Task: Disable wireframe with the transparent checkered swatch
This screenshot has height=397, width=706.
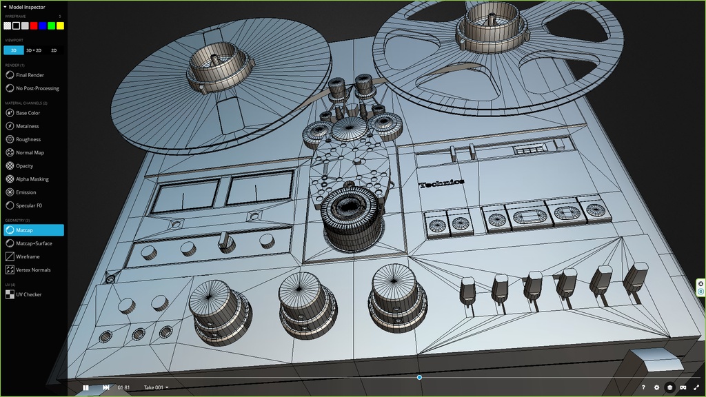Action: [x=7, y=26]
